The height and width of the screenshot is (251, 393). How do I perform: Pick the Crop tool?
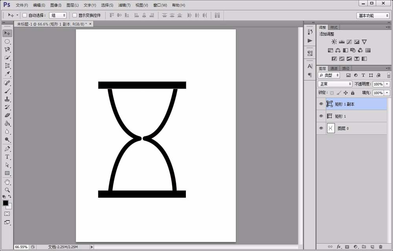pos(7,66)
